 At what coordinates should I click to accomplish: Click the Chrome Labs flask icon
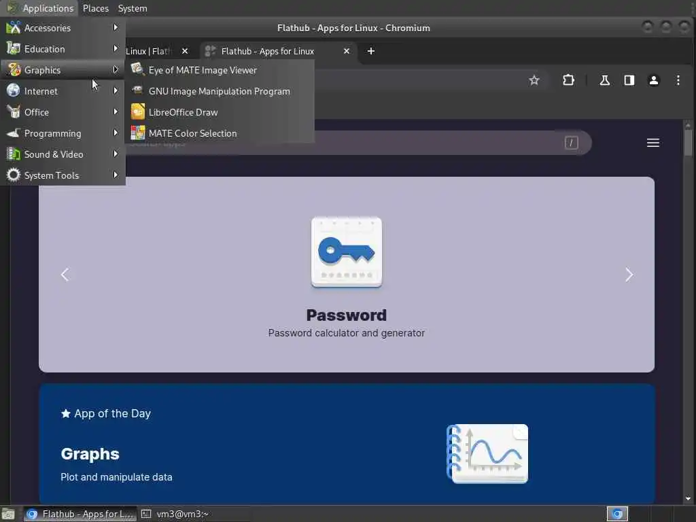click(x=604, y=80)
